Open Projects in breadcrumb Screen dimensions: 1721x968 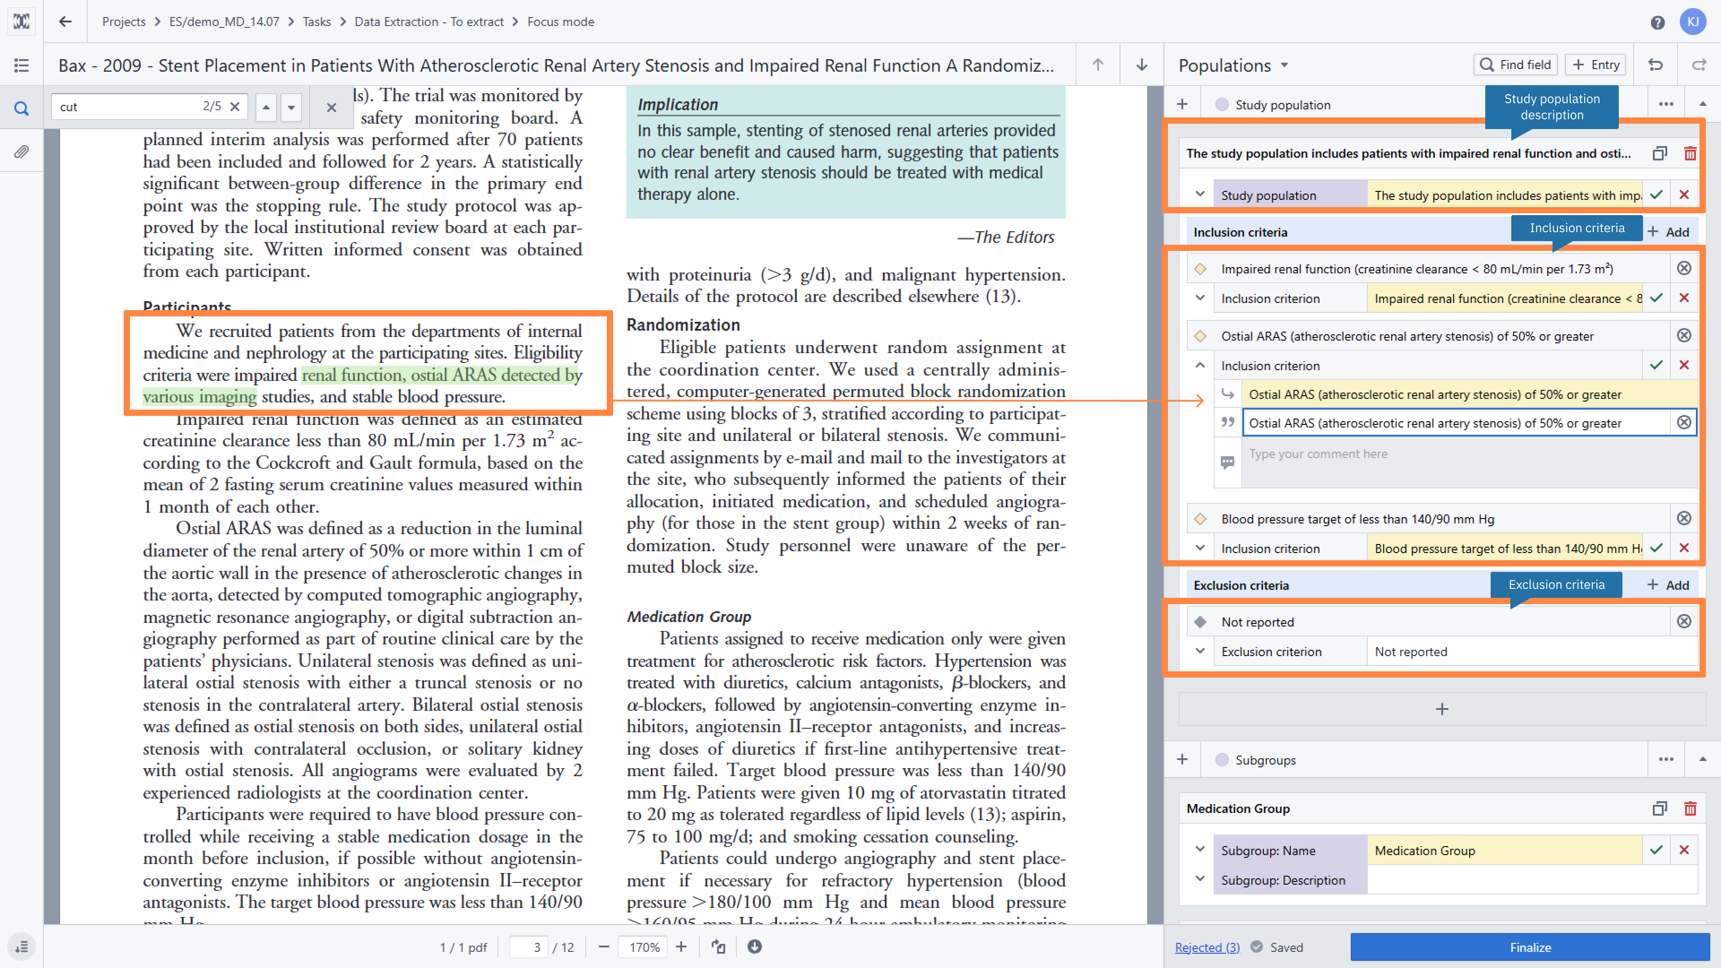tap(124, 22)
